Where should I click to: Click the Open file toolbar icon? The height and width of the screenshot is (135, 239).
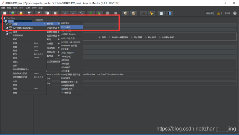21,13
